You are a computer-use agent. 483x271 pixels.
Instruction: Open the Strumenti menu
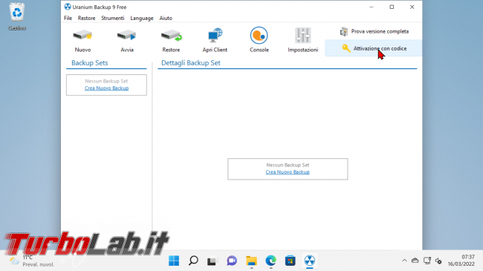113,18
